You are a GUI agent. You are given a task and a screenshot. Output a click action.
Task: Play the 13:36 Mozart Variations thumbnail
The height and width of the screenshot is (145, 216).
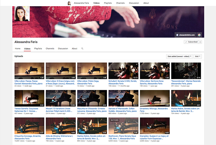point(60,98)
